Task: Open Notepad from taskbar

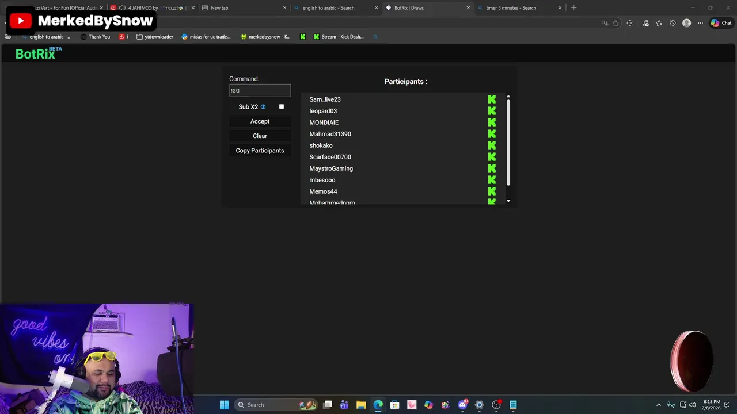Action: [513, 405]
